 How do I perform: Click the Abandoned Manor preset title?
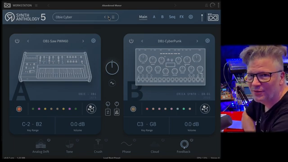(x=112, y=5)
